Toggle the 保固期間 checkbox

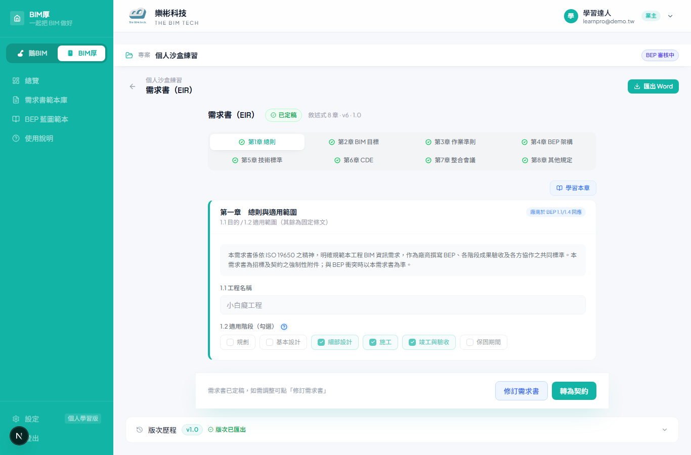coord(470,342)
